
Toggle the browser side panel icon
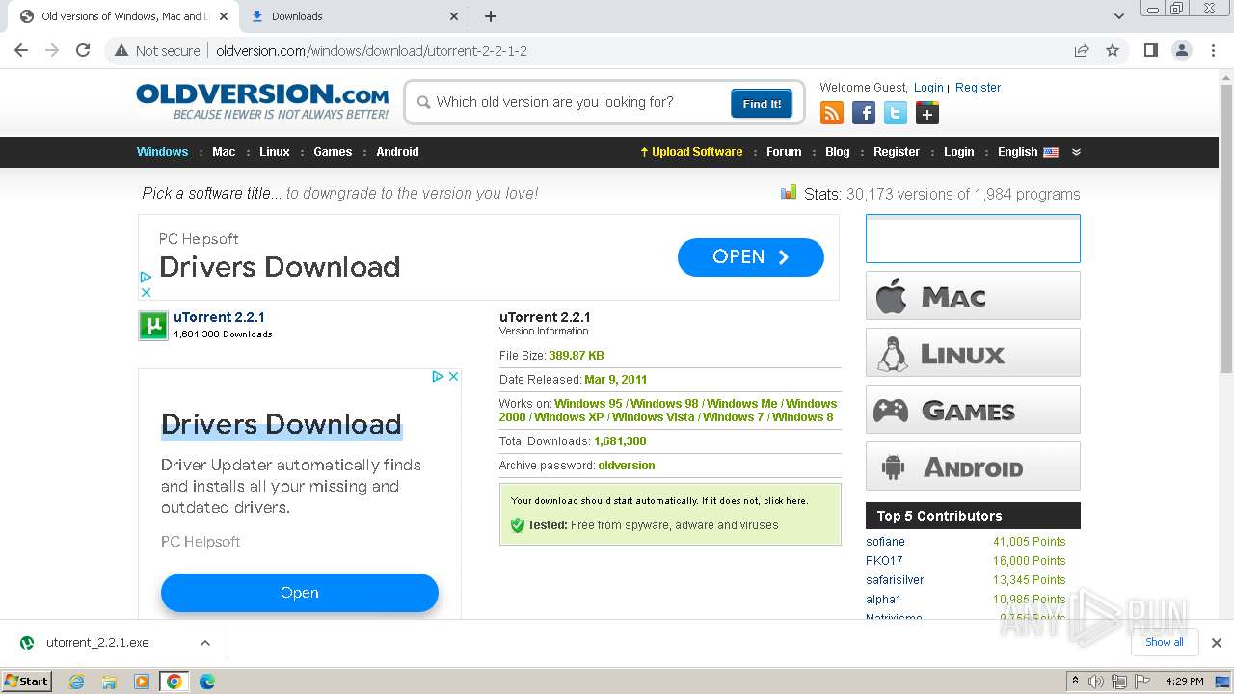coord(1150,51)
